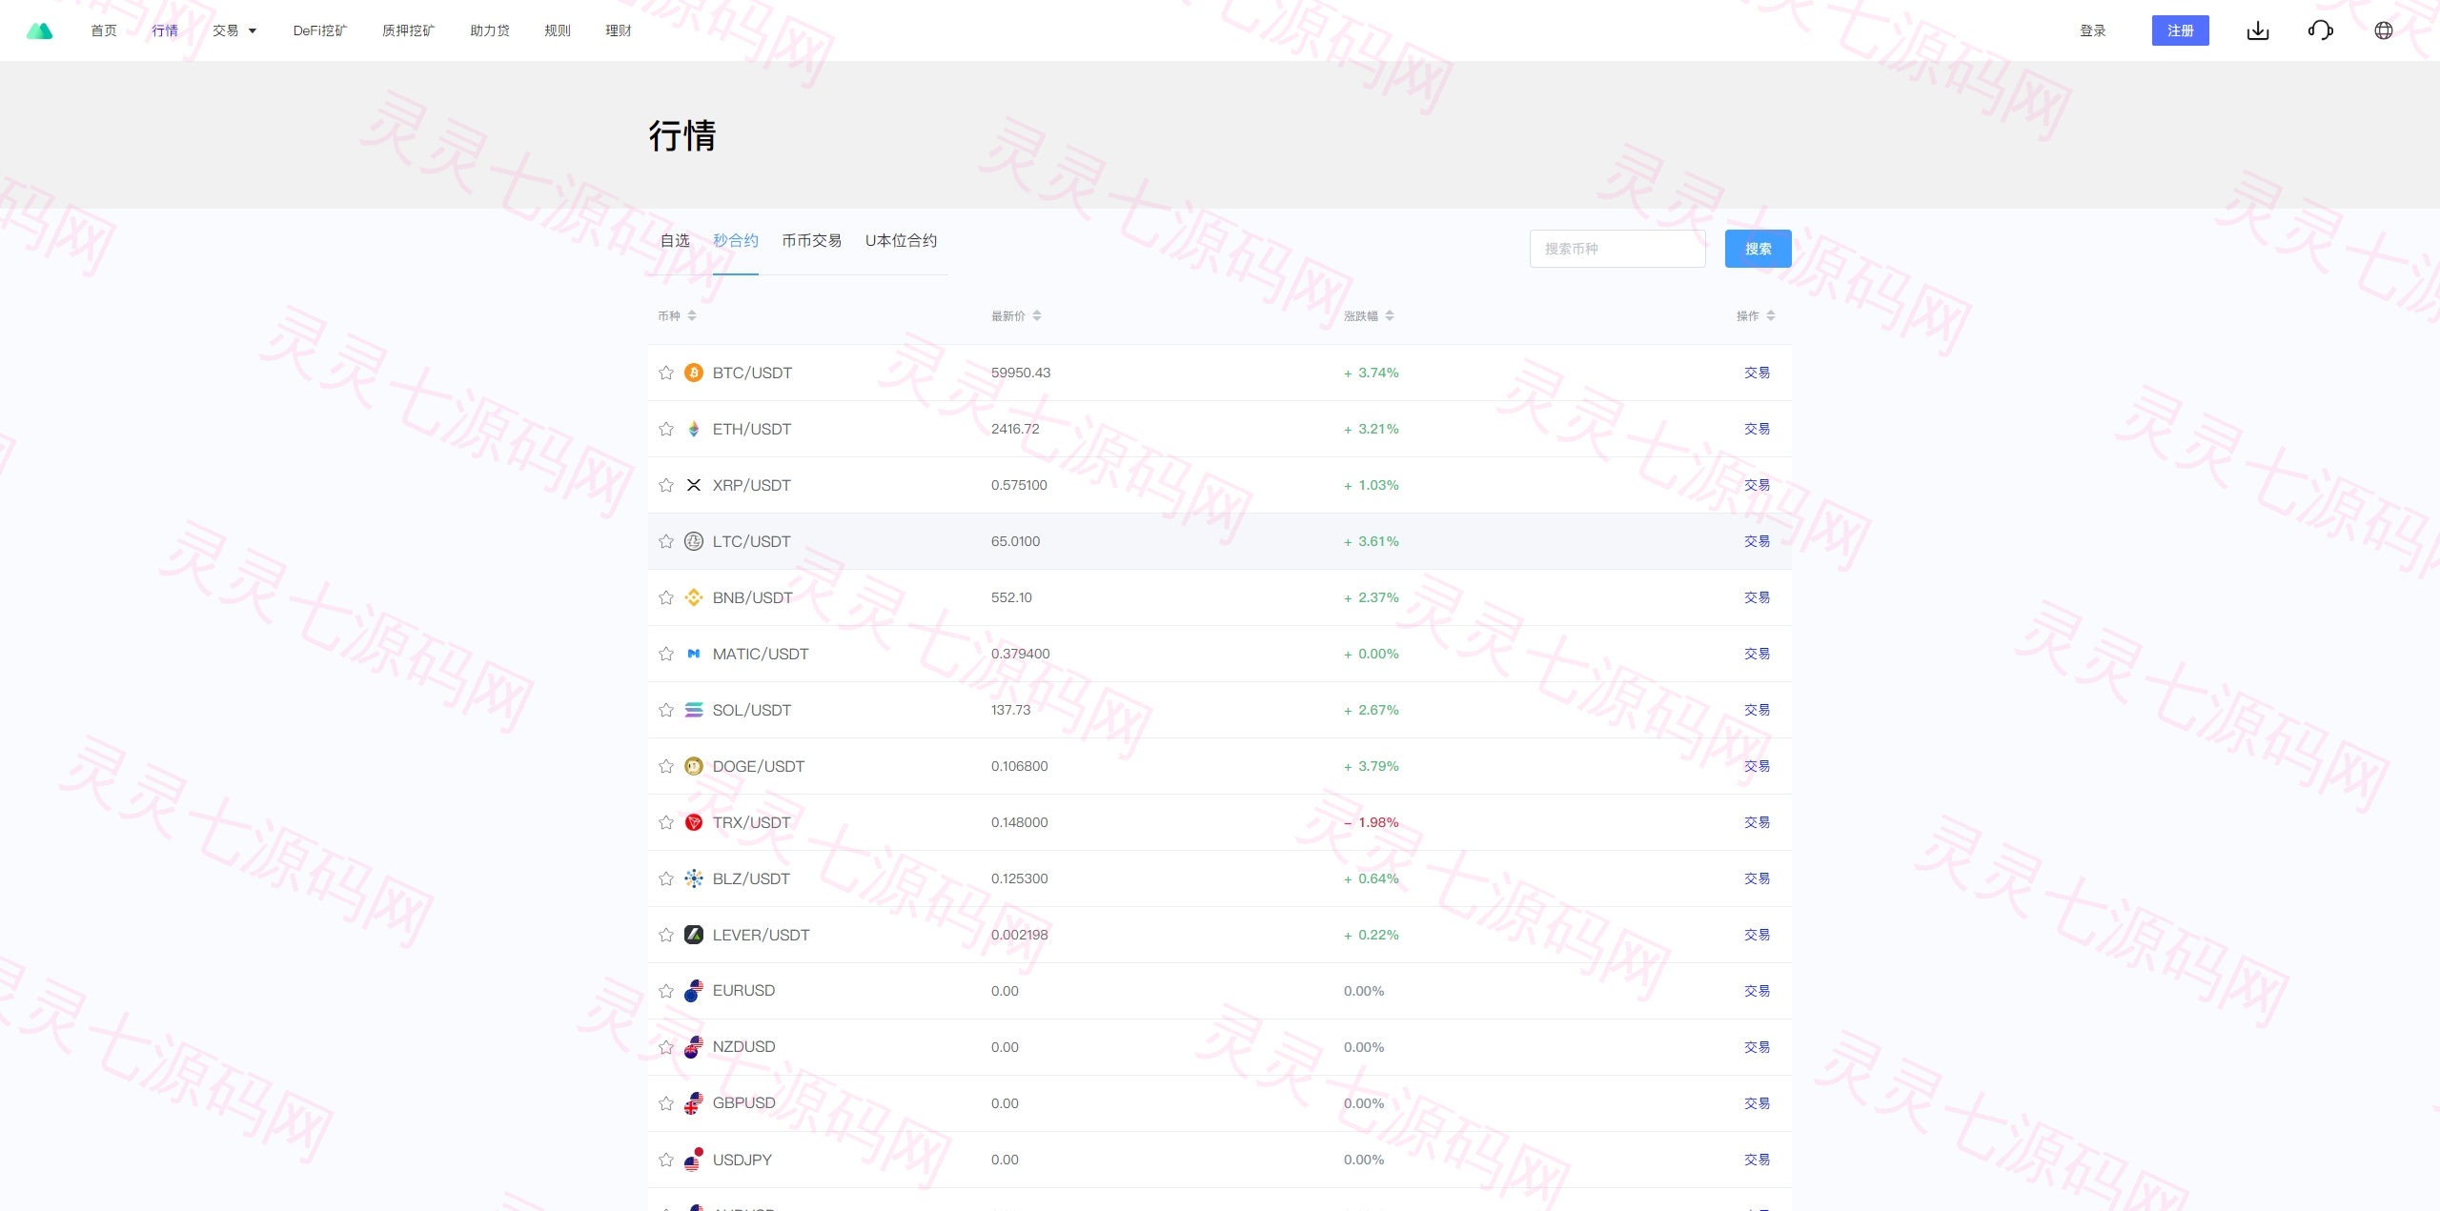Focus the 搜索币种 input field

click(1617, 249)
